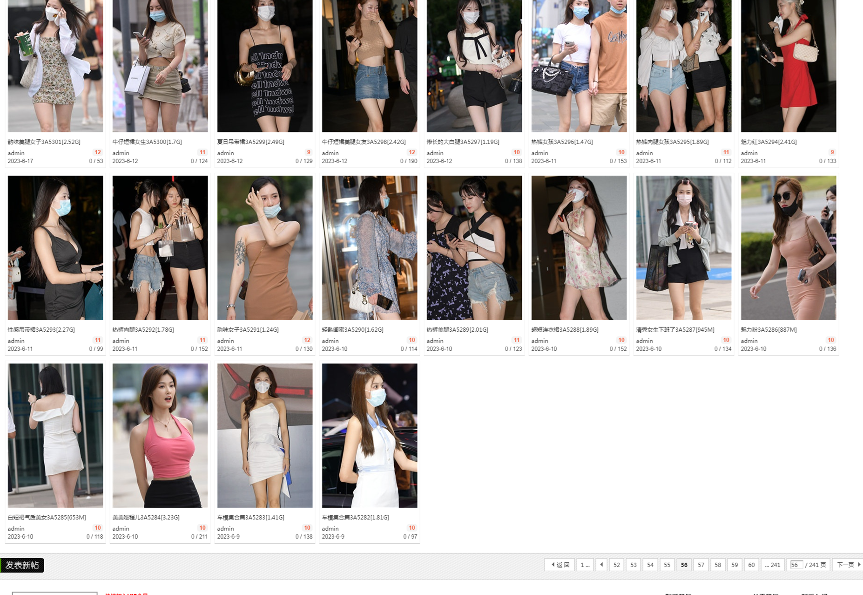Open thumbnail for 美美哒程儿3A5284
Screen dimensions: 863x595
click(160, 435)
